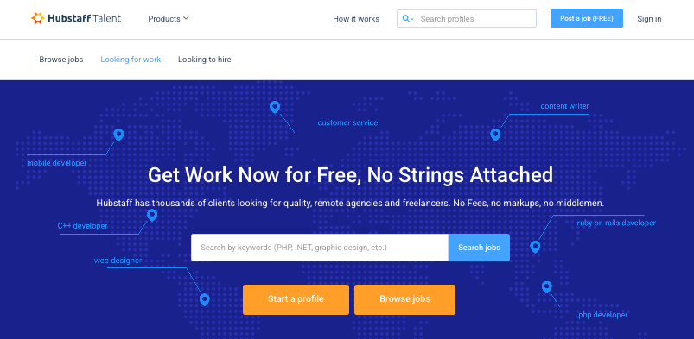The image size is (694, 339).
Task: Click the C++ developer label
Action: point(82,226)
